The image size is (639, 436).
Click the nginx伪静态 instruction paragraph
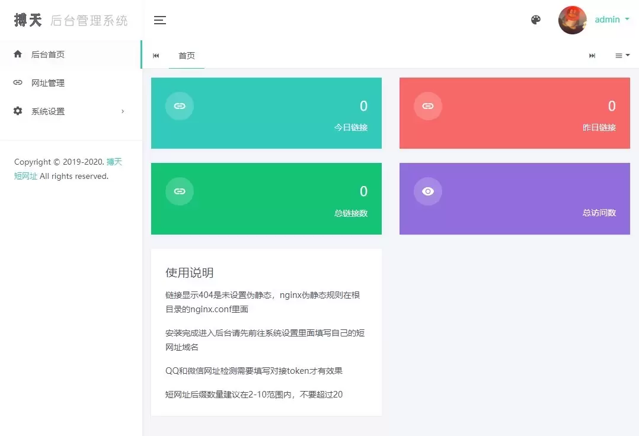pos(263,302)
